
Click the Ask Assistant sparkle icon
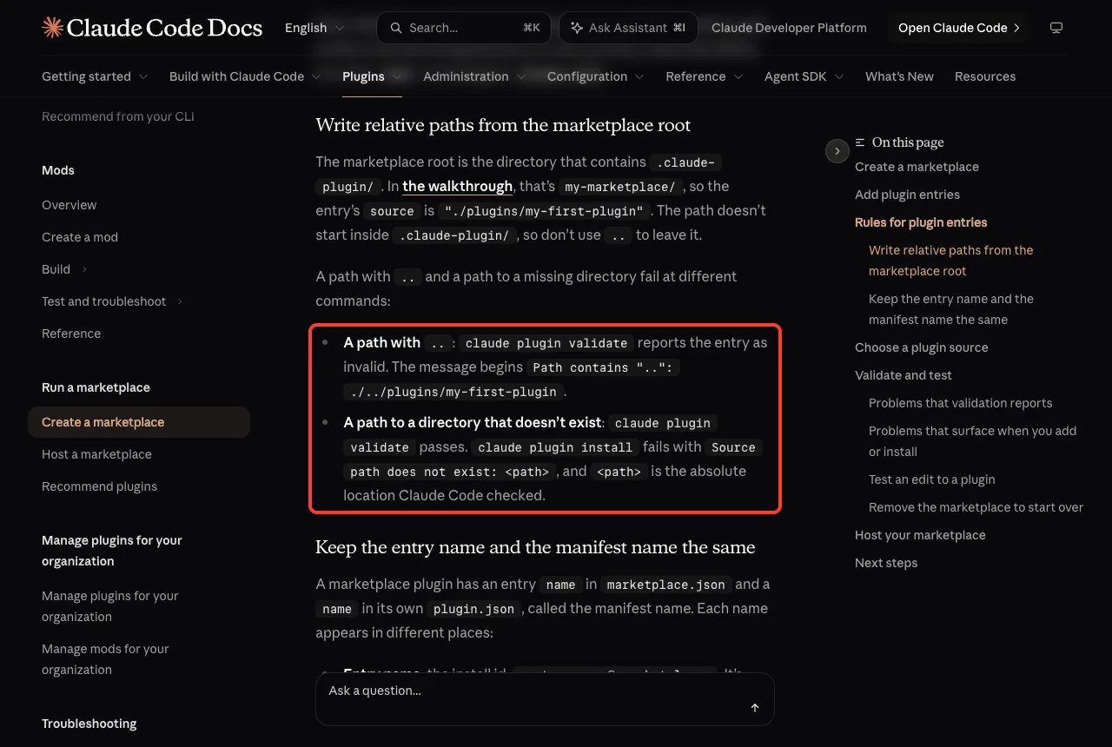577,28
